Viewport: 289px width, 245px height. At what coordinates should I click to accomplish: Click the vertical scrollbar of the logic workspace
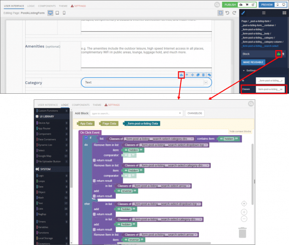252,174
